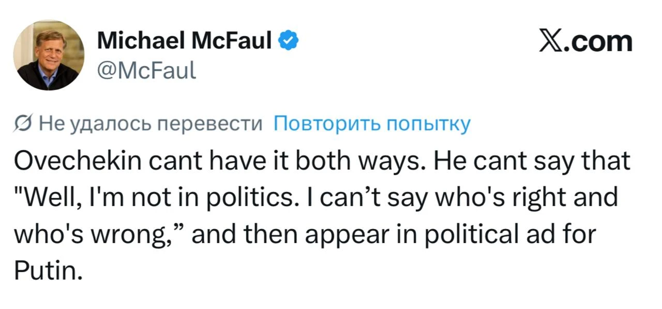Open Michael McFaul's profile avatar
The width and height of the screenshot is (662, 309).
(49, 56)
